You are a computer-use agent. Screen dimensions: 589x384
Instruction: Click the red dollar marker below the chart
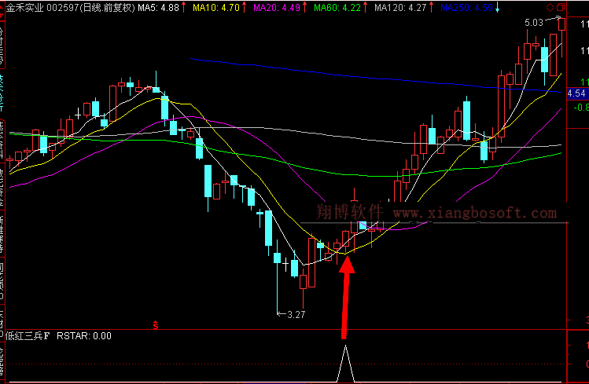pos(156,324)
